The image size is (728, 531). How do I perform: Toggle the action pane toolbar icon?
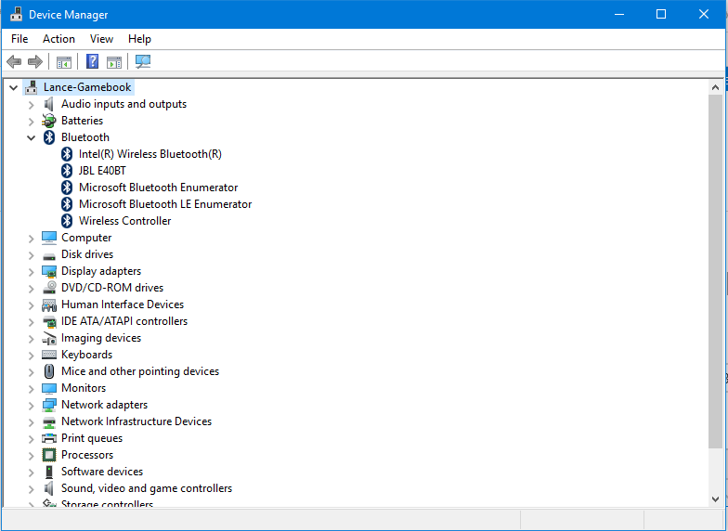click(113, 61)
